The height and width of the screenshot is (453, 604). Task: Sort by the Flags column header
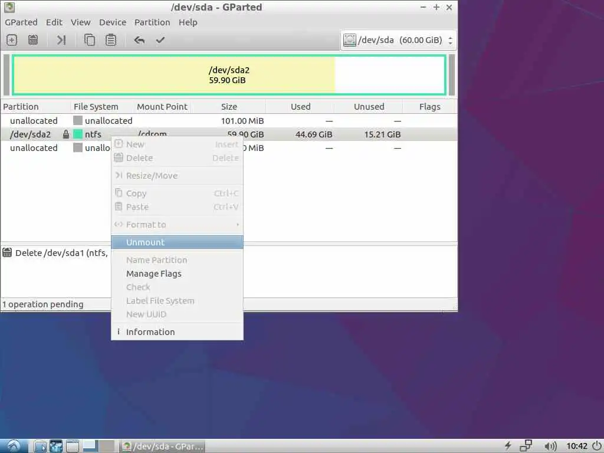coord(429,107)
